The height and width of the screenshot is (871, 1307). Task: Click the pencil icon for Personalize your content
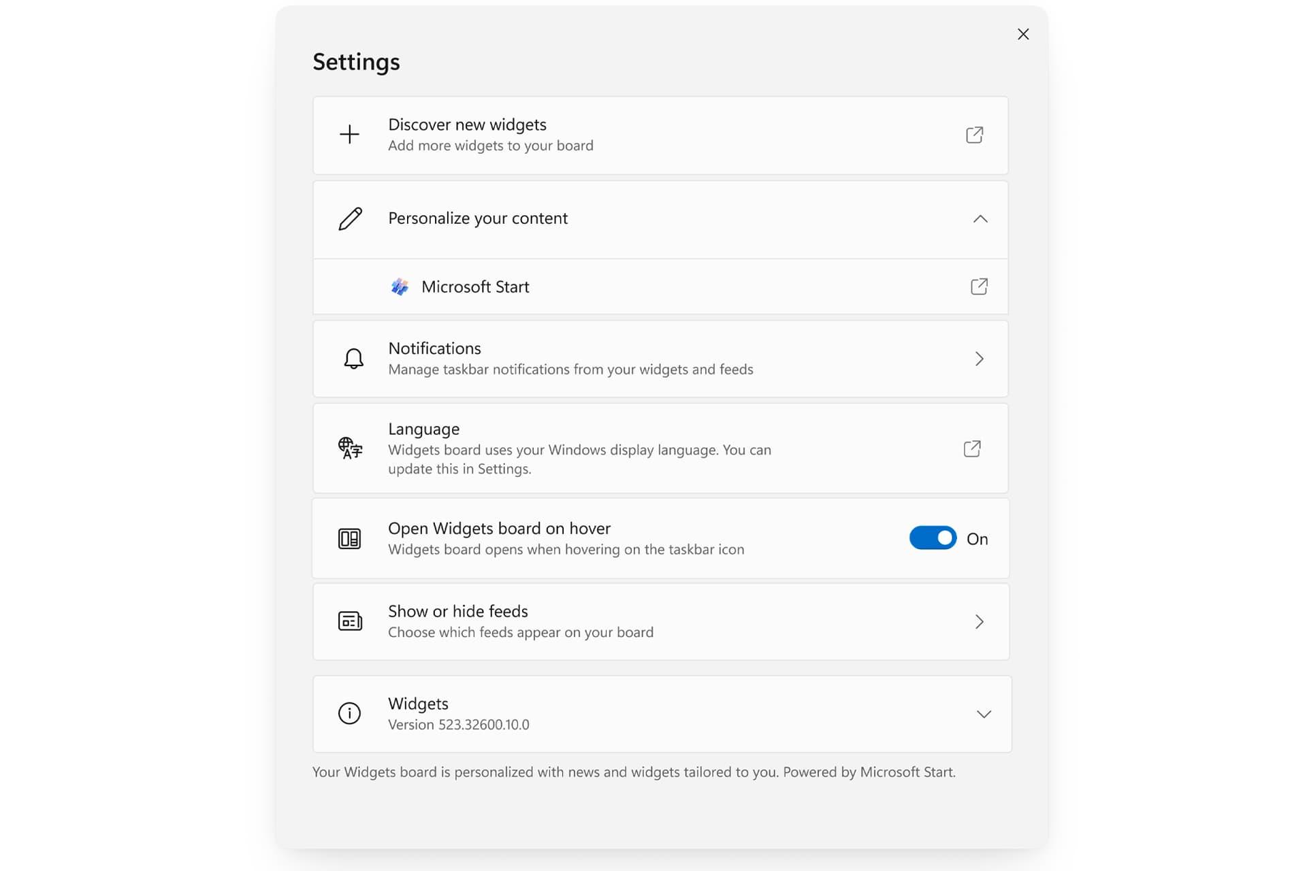351,219
